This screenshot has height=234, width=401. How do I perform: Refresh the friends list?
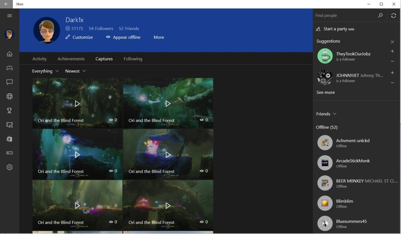tap(393, 16)
